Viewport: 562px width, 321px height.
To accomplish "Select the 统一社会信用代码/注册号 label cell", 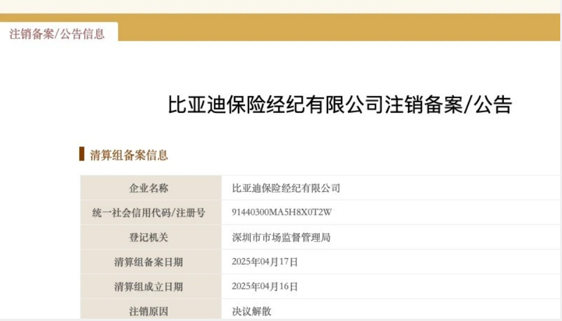I will click(x=151, y=212).
